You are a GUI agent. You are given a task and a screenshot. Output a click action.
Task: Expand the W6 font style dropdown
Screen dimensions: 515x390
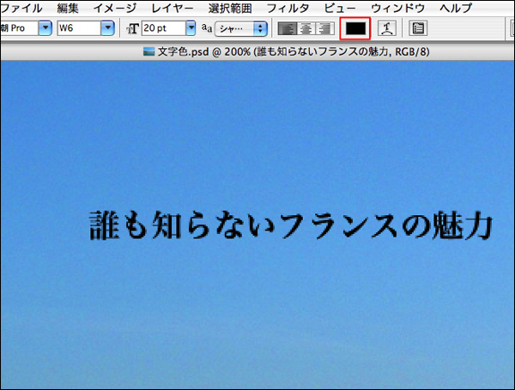coord(107,28)
